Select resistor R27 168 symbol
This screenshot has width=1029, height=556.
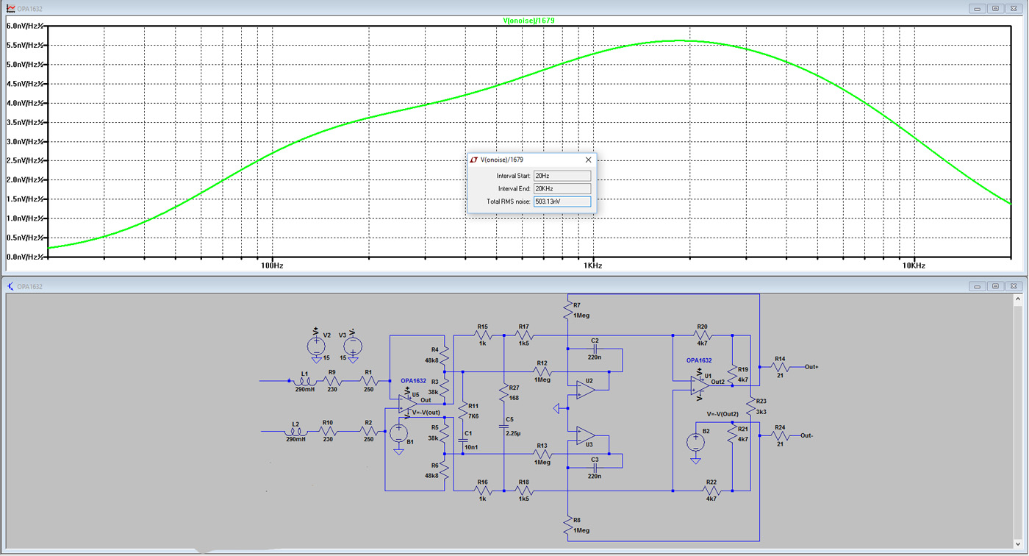[503, 393]
